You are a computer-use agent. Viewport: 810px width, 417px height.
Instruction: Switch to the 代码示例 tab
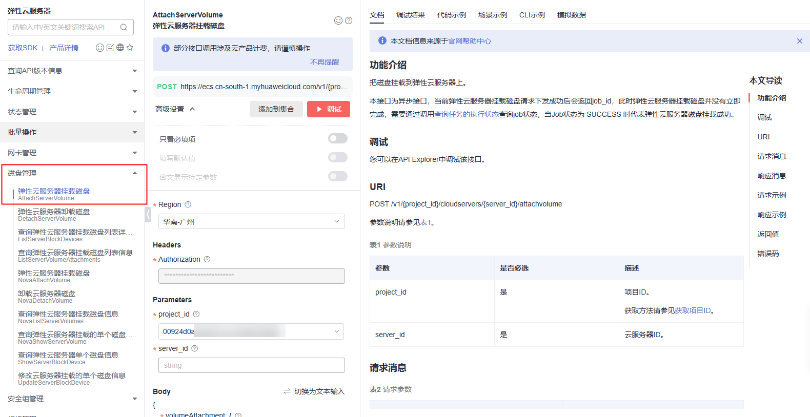(452, 15)
